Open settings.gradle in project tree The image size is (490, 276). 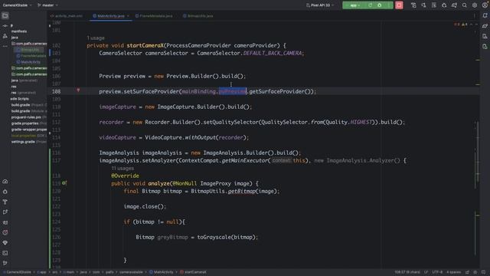pos(23,142)
